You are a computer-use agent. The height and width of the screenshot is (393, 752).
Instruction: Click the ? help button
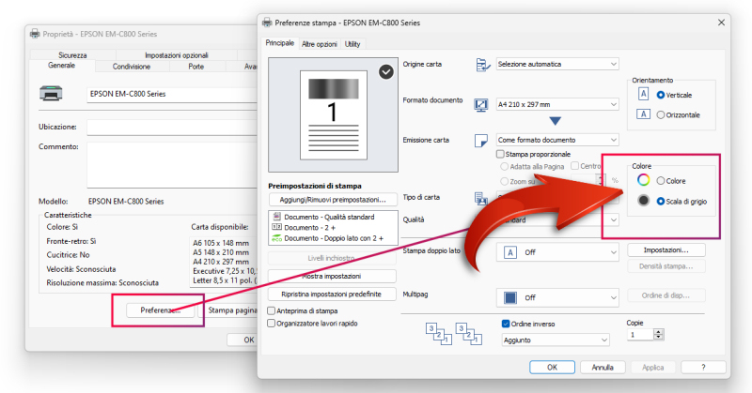click(703, 367)
